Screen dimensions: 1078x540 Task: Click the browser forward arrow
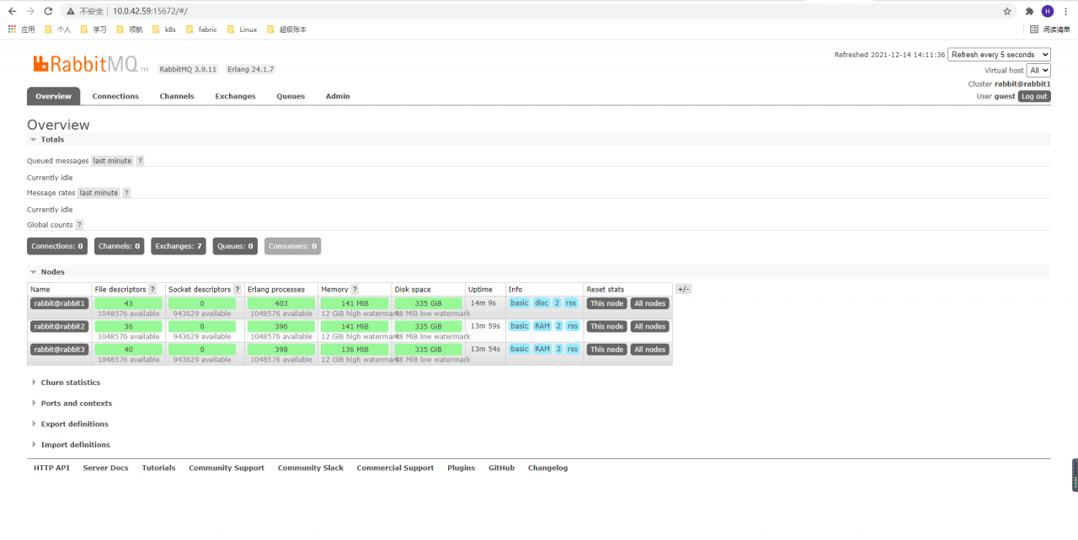pyautogui.click(x=30, y=11)
